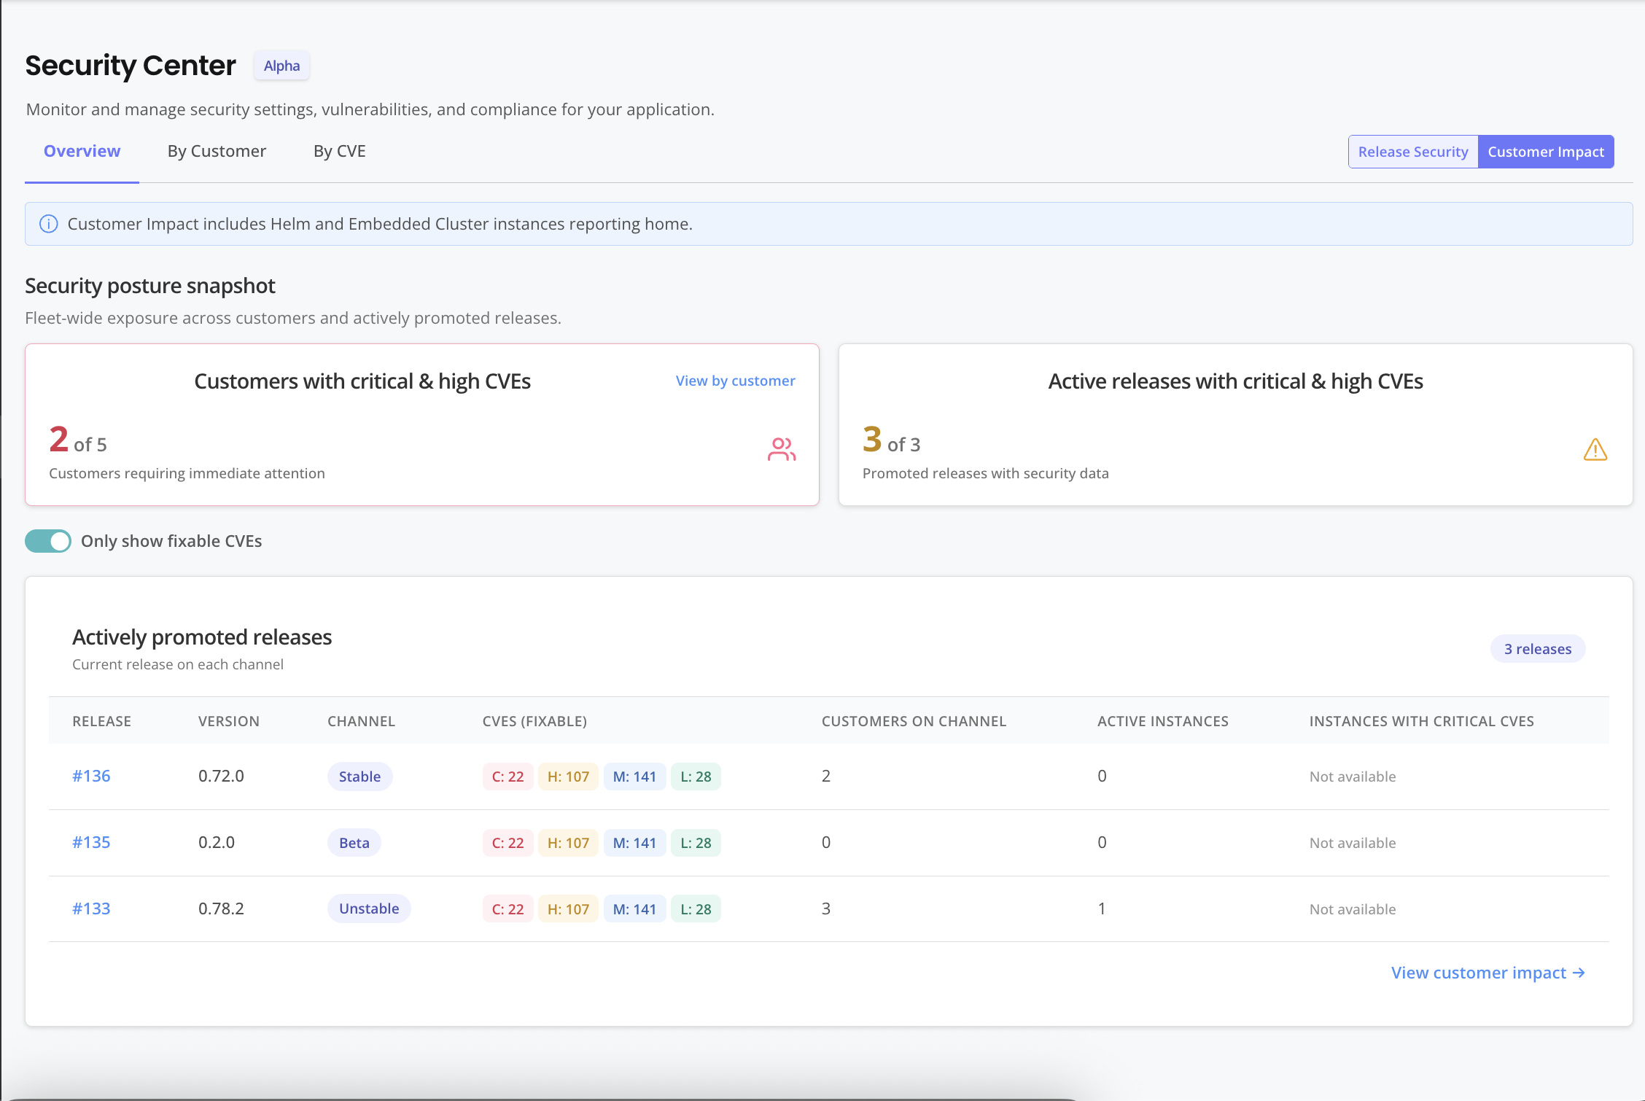
Task: Click the Alpha badge
Action: [x=281, y=66]
